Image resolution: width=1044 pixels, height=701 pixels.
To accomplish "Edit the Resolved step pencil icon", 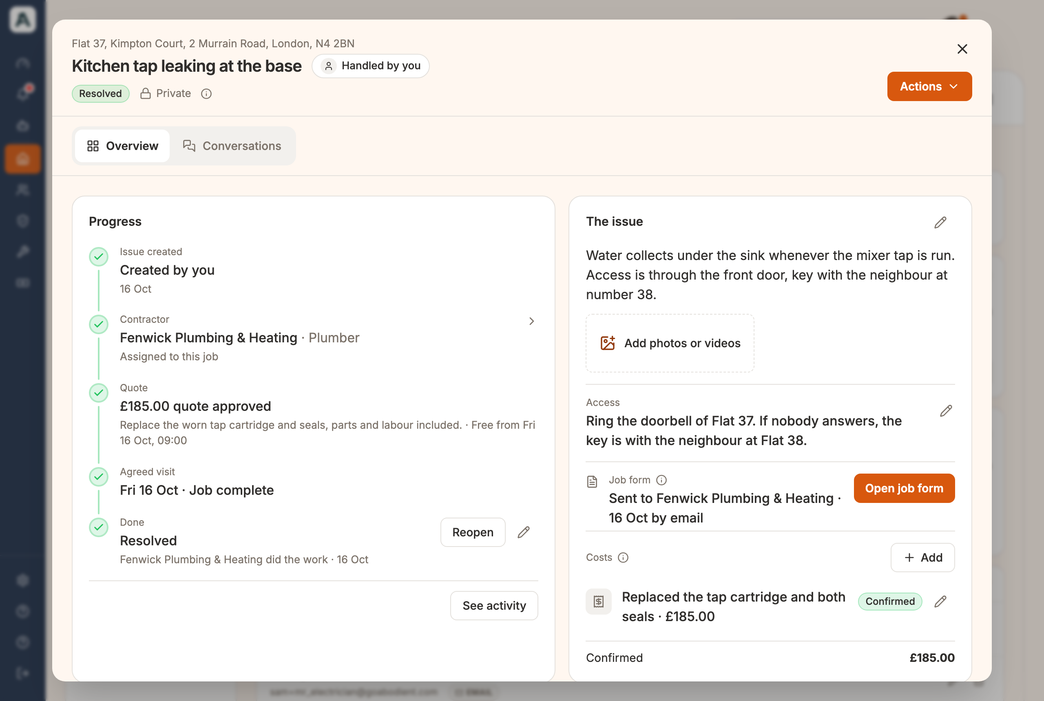I will coord(524,532).
